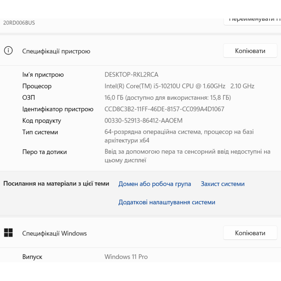Image resolution: width=281 pixels, height=281 pixels.
Task: Click the device identifier value CCD8C3B2
Action: pyautogui.click(x=164, y=109)
